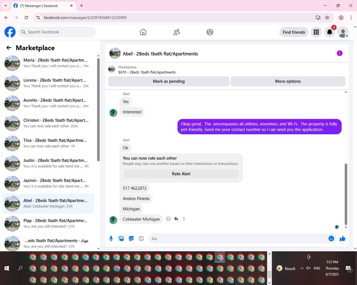
Task: Open Windows notification center
Action: pos(349,269)
